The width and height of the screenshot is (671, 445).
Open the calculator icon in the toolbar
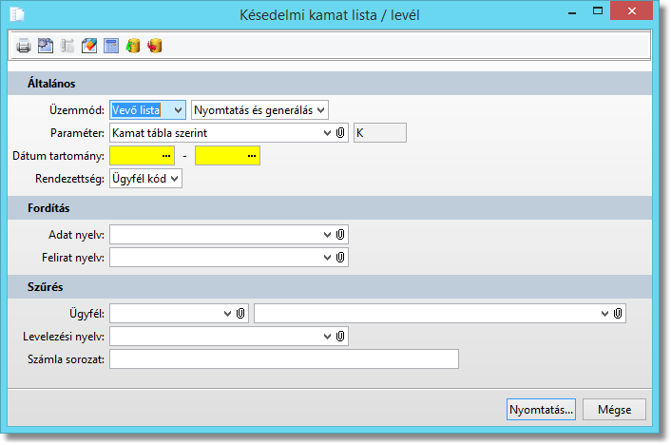click(x=111, y=46)
